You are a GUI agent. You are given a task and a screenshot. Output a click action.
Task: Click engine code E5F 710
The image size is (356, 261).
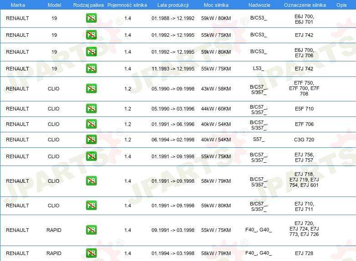(x=304, y=109)
